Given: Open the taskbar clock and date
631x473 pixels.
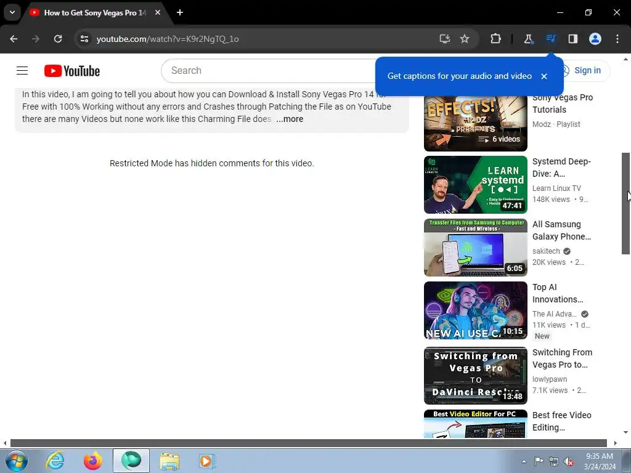Looking at the screenshot, I should 600,461.
